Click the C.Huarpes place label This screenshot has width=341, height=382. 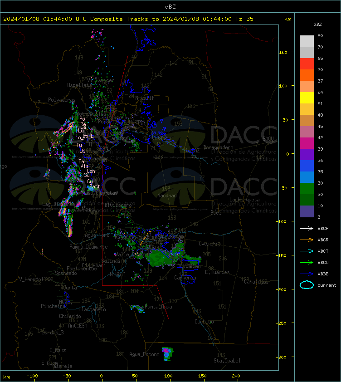pyautogui.click(x=217, y=272)
